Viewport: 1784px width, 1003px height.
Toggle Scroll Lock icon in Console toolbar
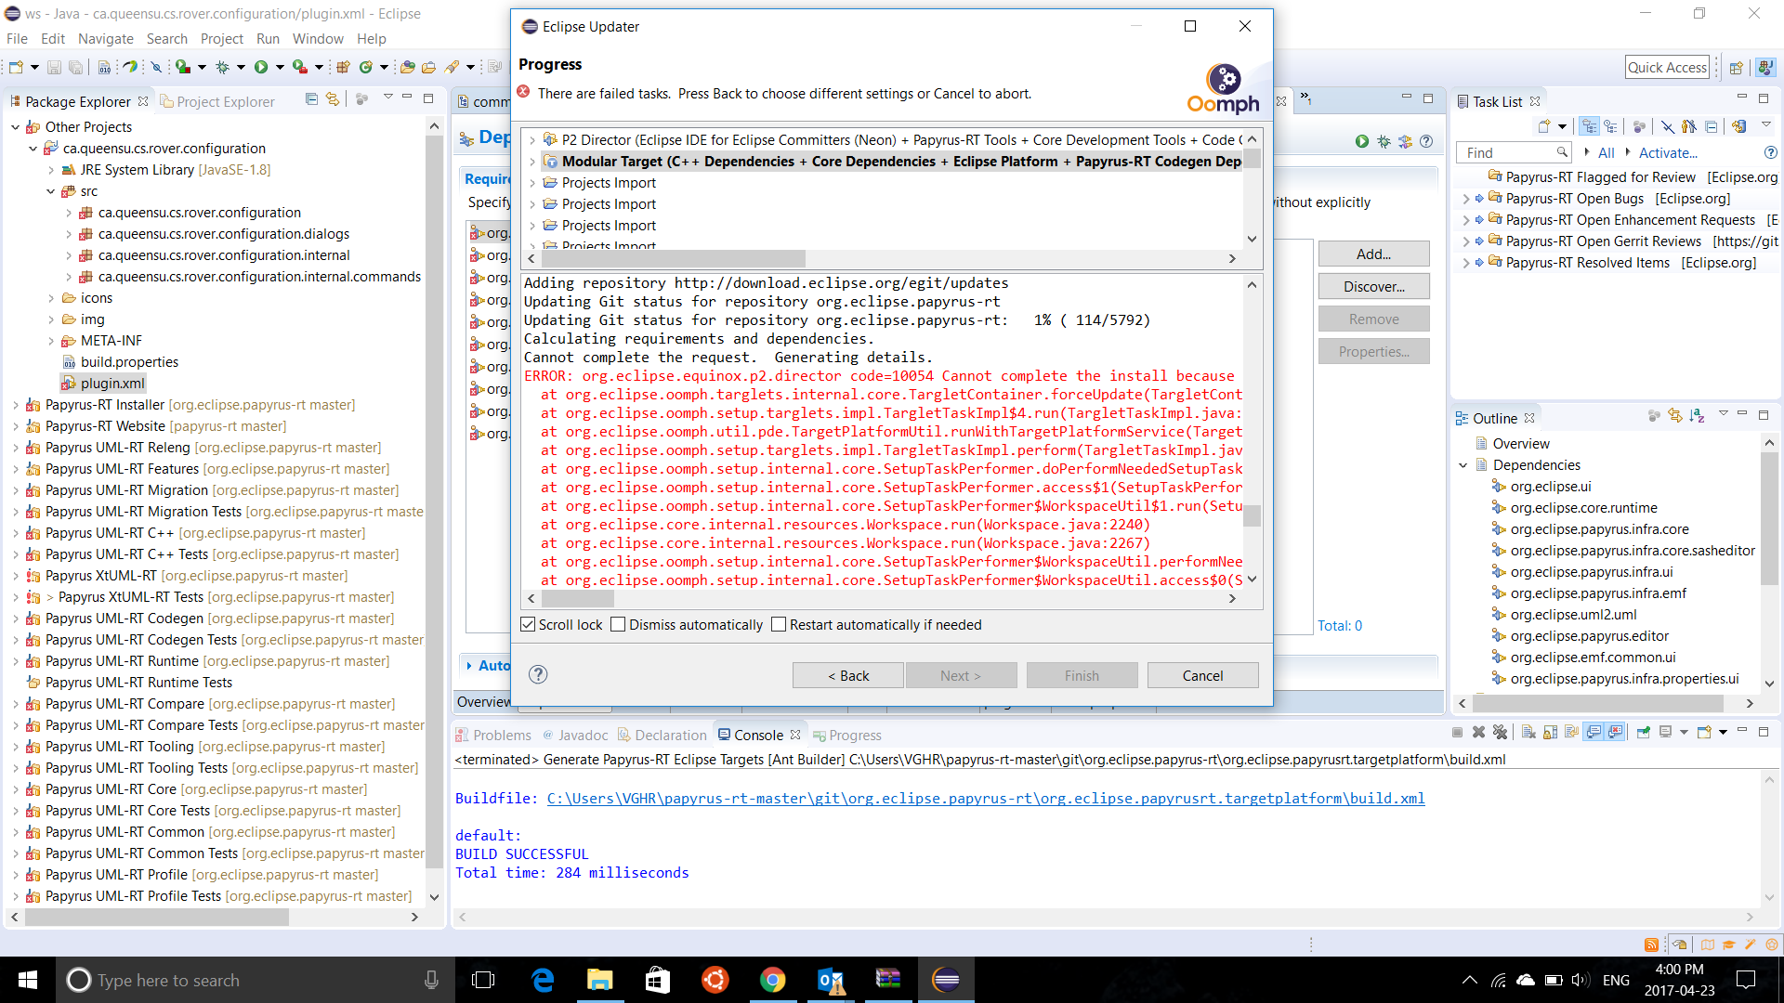(1551, 733)
